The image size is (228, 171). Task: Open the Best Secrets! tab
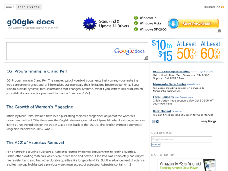pos(29,7)
